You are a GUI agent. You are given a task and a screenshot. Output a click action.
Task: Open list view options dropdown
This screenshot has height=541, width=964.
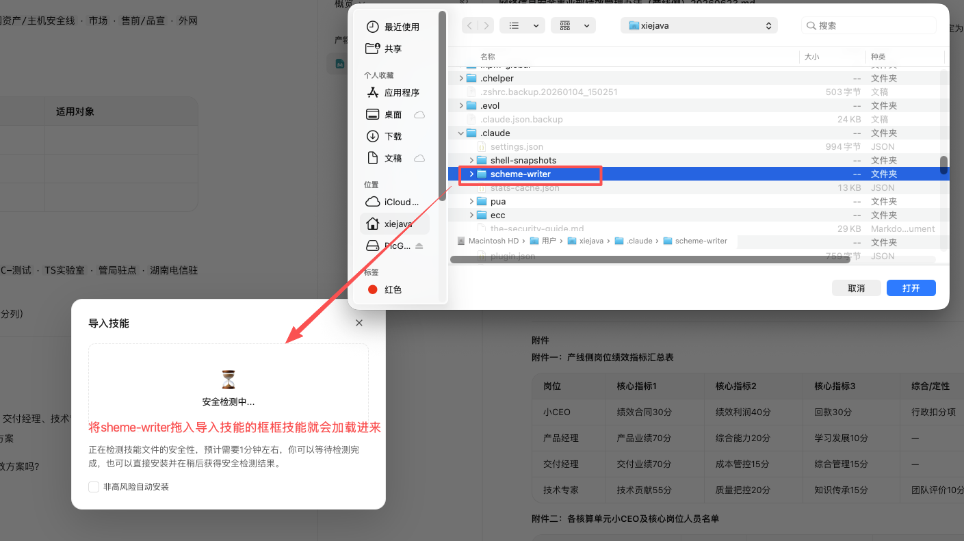click(x=522, y=25)
